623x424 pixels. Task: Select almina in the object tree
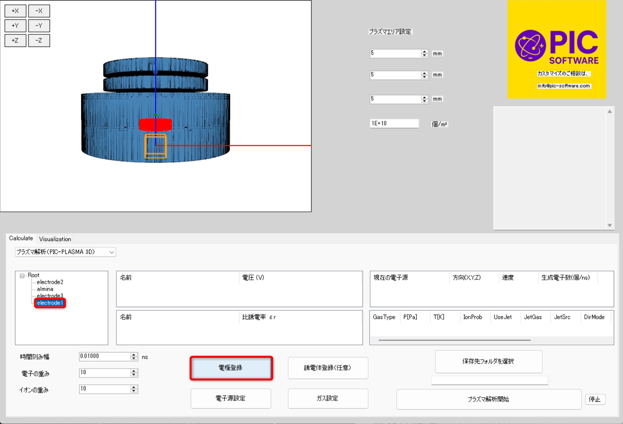pos(45,289)
